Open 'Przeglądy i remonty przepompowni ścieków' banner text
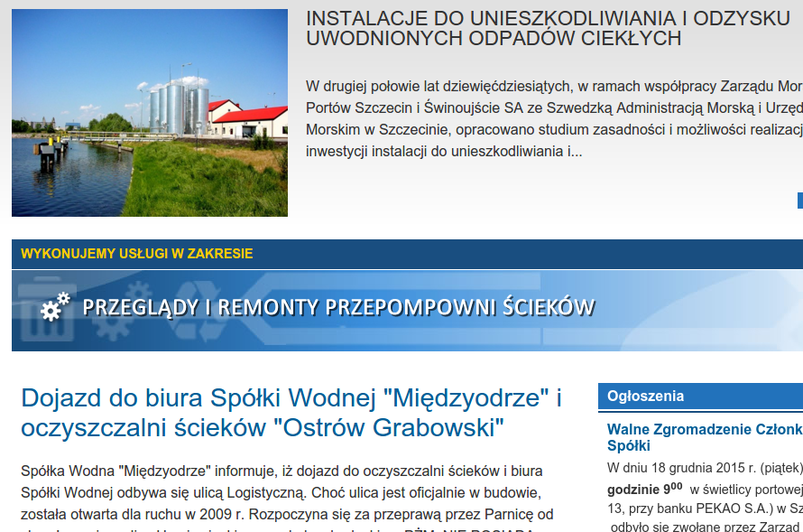 338,308
